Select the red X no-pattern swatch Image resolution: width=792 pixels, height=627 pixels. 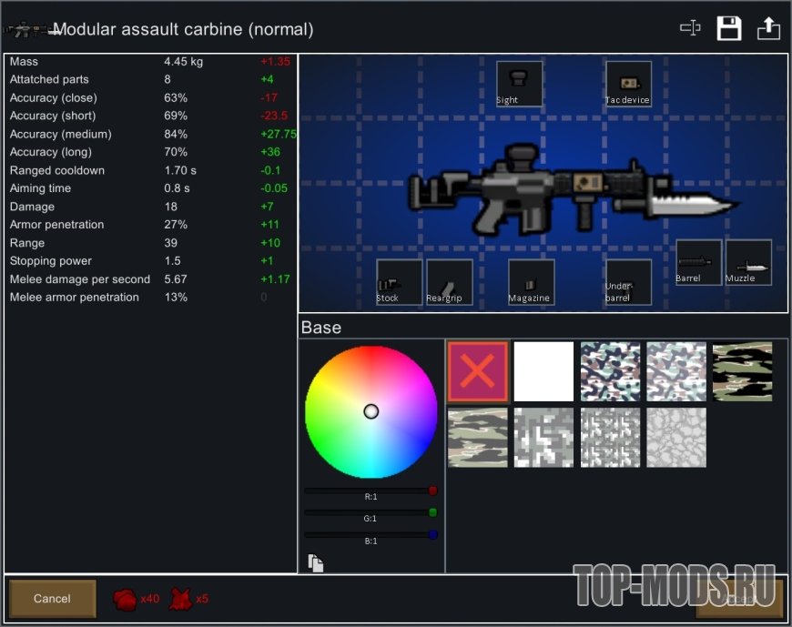point(478,371)
